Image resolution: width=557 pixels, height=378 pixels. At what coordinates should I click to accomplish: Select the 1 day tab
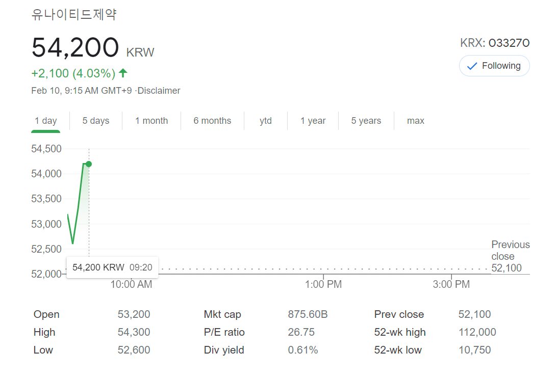[x=46, y=121]
